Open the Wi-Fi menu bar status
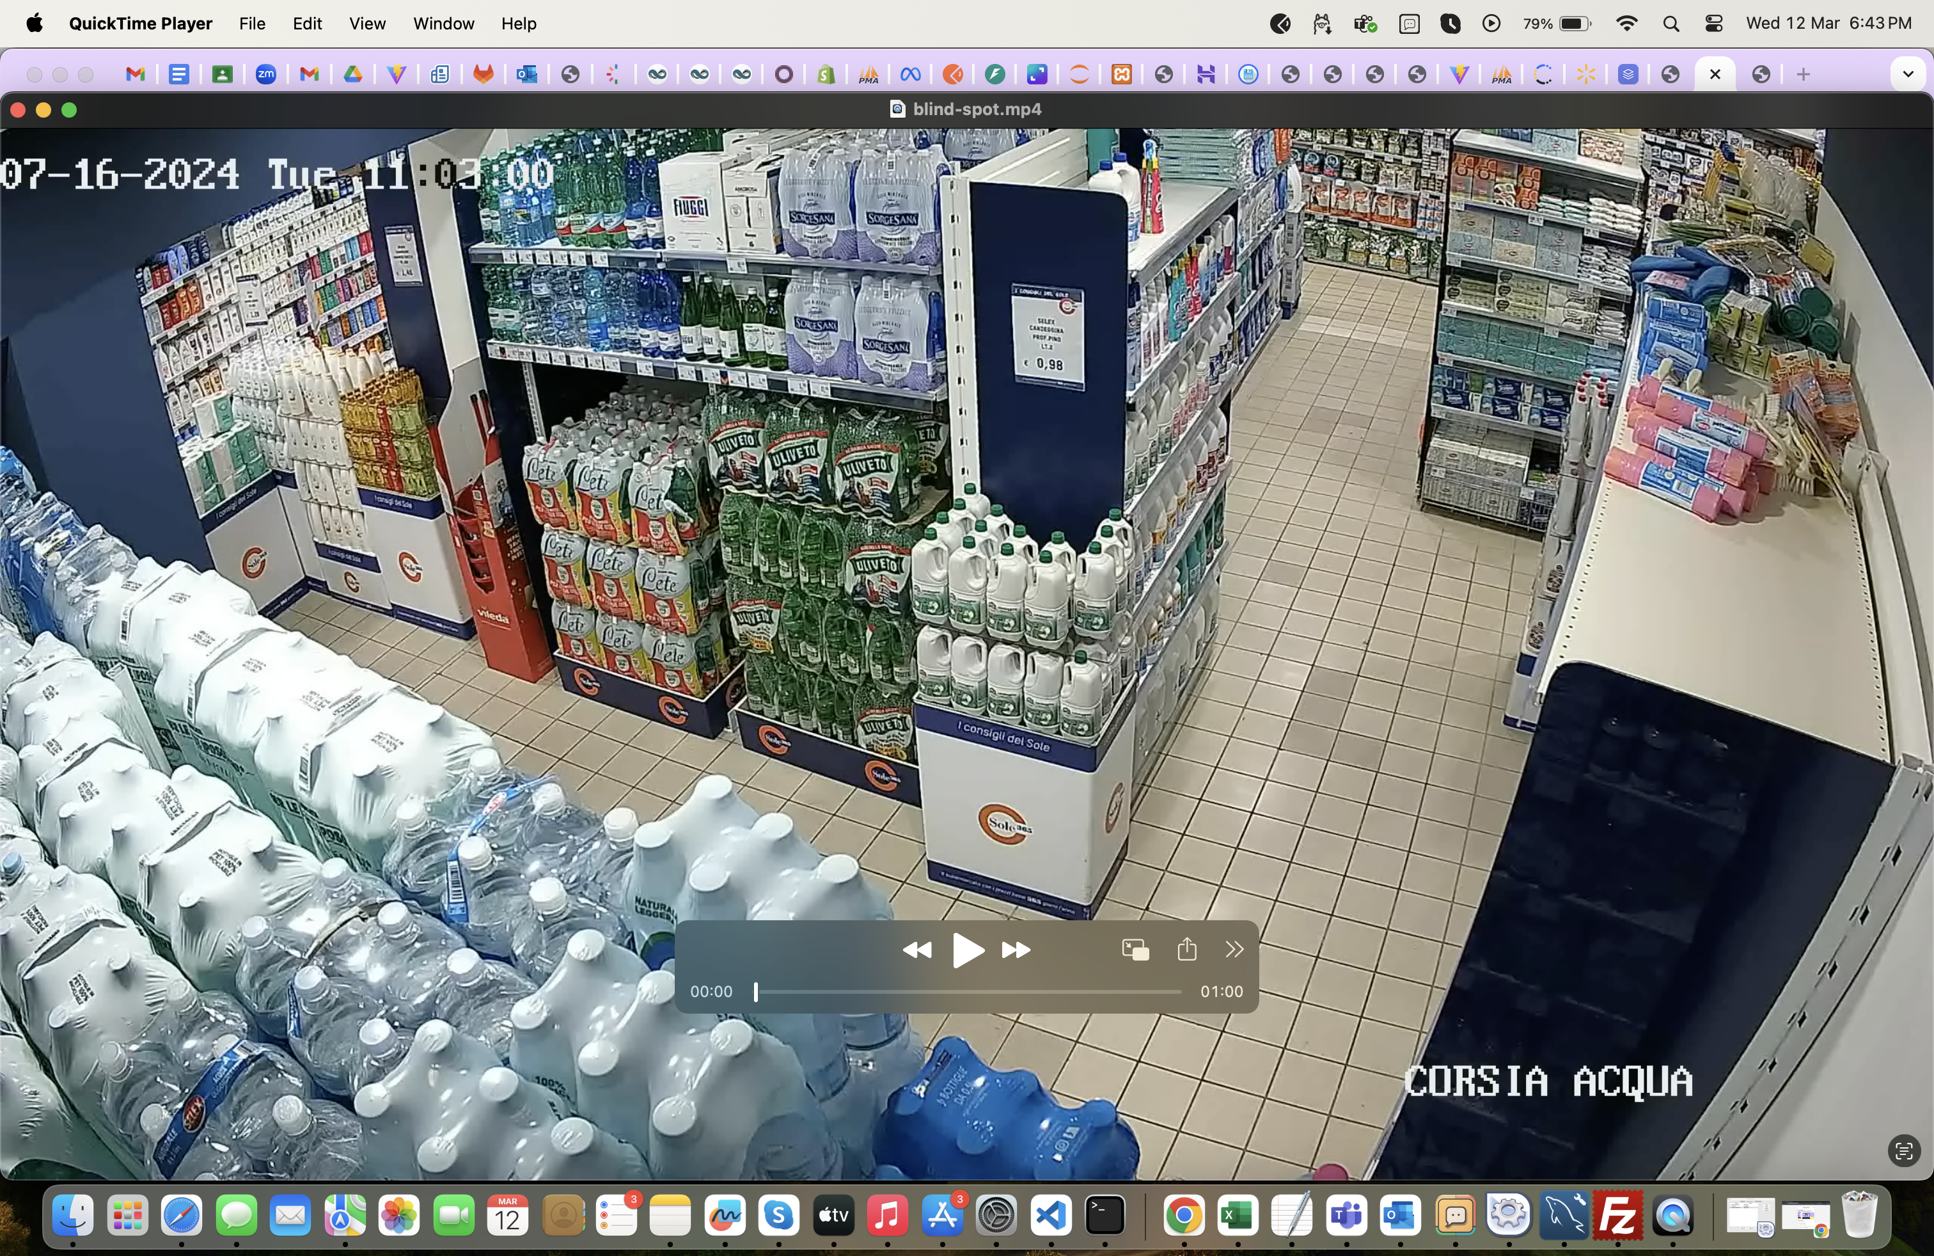The image size is (1934, 1256). (x=1627, y=24)
